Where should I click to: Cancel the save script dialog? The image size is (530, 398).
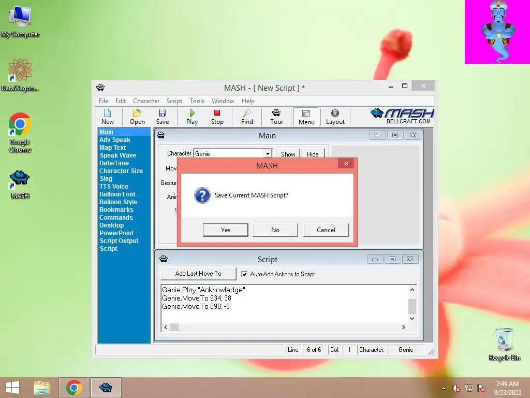(x=326, y=230)
